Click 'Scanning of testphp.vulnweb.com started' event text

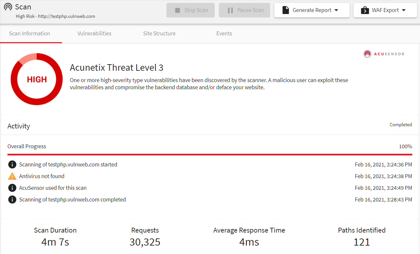[x=68, y=164]
